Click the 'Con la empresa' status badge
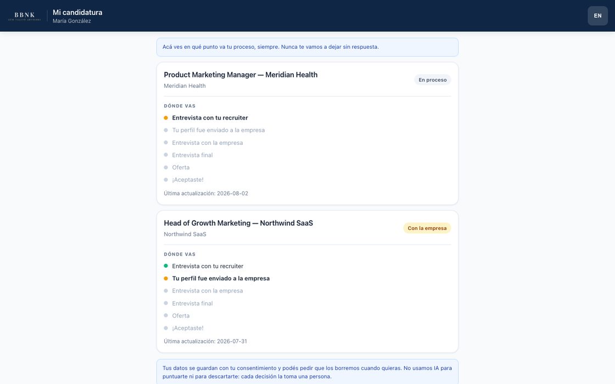Viewport: 615px width, 384px height. 427,228
